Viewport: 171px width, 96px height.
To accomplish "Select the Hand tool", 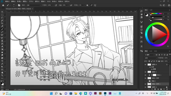I will [2, 72].
